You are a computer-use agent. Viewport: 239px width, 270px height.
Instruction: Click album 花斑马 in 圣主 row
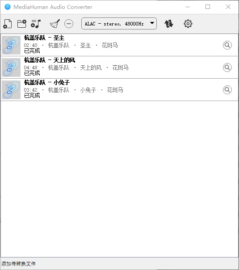109,45
